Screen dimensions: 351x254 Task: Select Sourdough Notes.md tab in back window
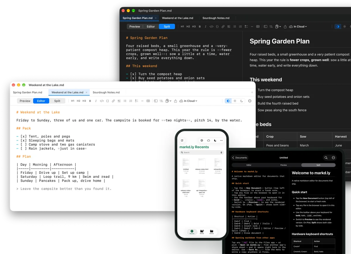[x=216, y=18]
